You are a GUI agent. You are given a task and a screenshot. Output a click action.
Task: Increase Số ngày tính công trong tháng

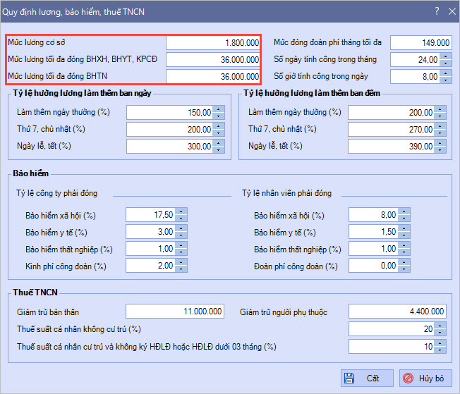(x=445, y=56)
